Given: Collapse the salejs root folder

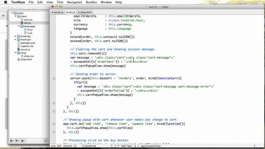Looking at the screenshot, I should point(12,13).
